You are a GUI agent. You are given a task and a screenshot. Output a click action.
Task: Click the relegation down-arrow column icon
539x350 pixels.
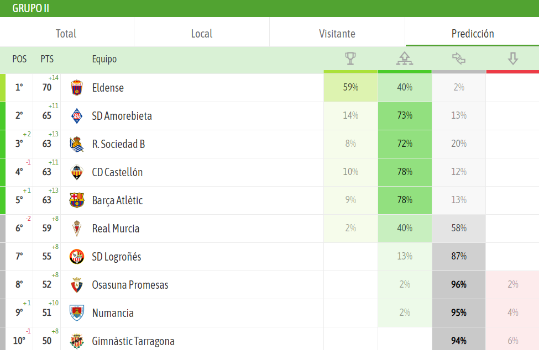coord(512,59)
